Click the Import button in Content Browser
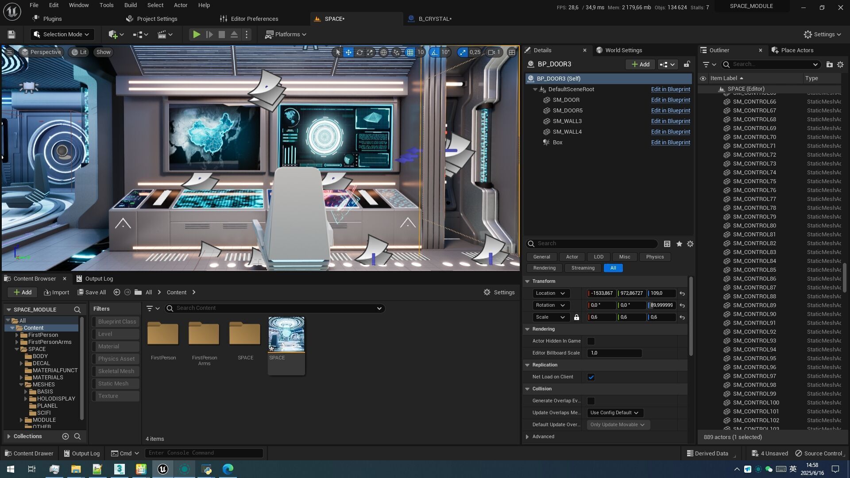 coord(57,293)
